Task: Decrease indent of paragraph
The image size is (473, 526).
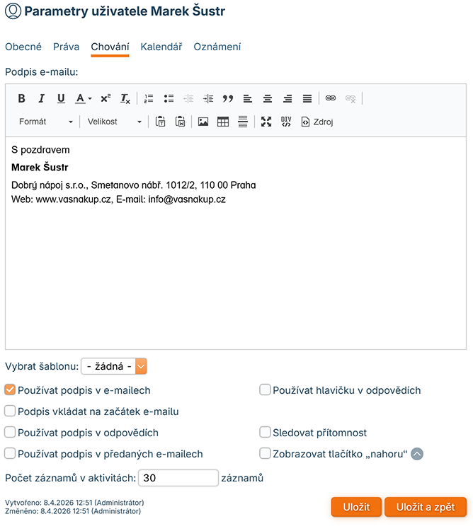Action: [188, 99]
